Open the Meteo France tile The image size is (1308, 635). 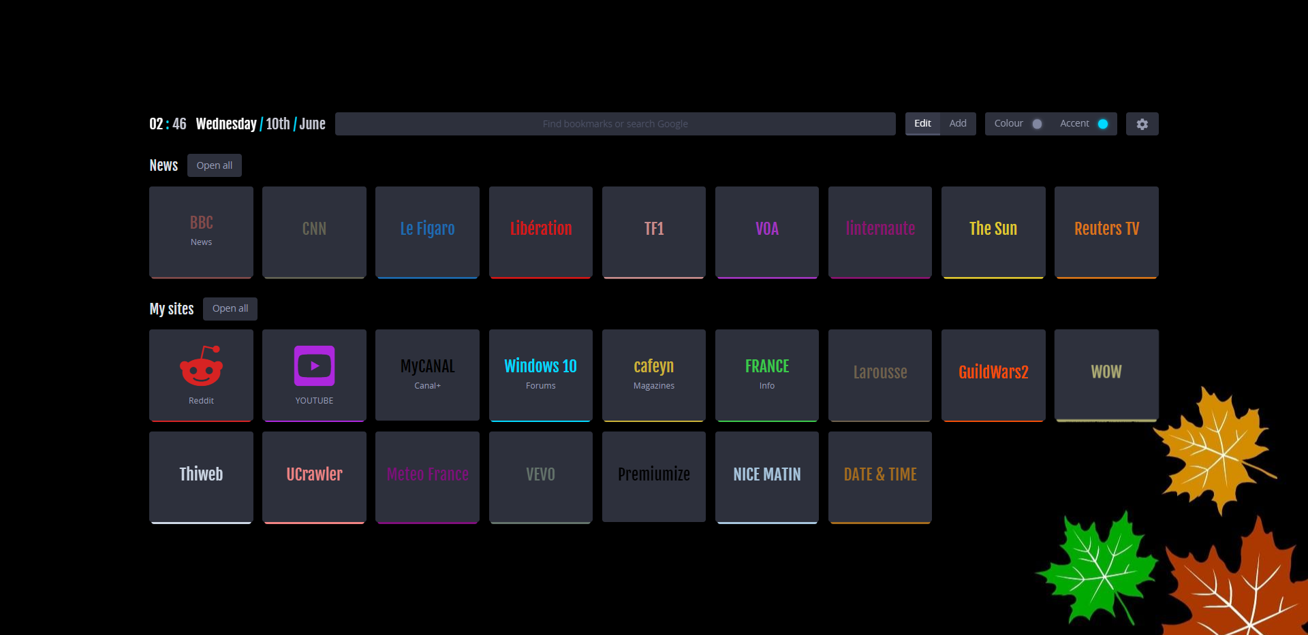point(427,478)
